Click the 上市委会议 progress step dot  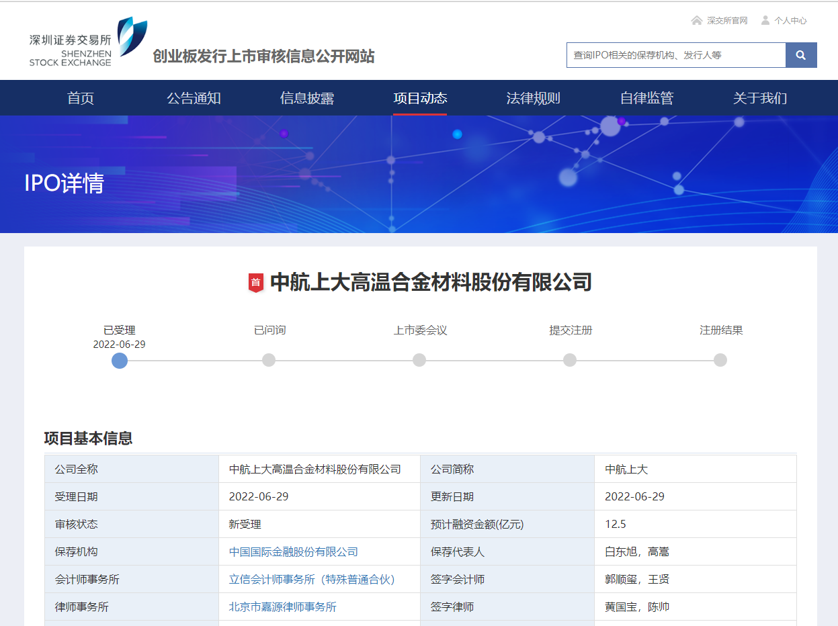(419, 360)
